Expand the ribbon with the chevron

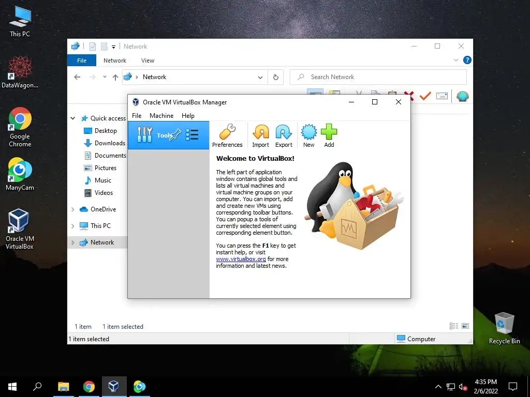455,60
